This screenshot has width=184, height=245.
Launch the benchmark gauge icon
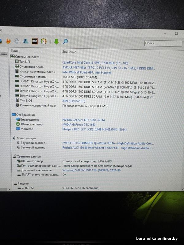coord(44,41)
